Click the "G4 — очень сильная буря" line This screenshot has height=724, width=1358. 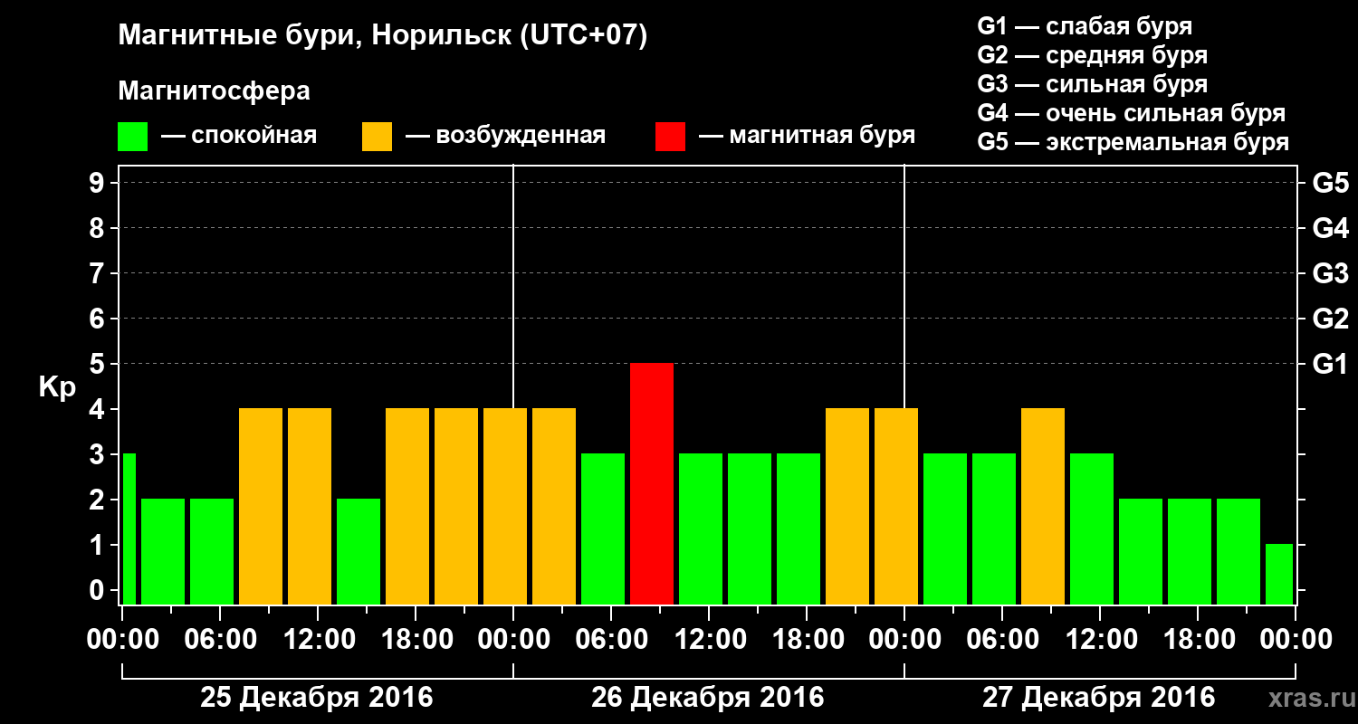click(x=1132, y=113)
